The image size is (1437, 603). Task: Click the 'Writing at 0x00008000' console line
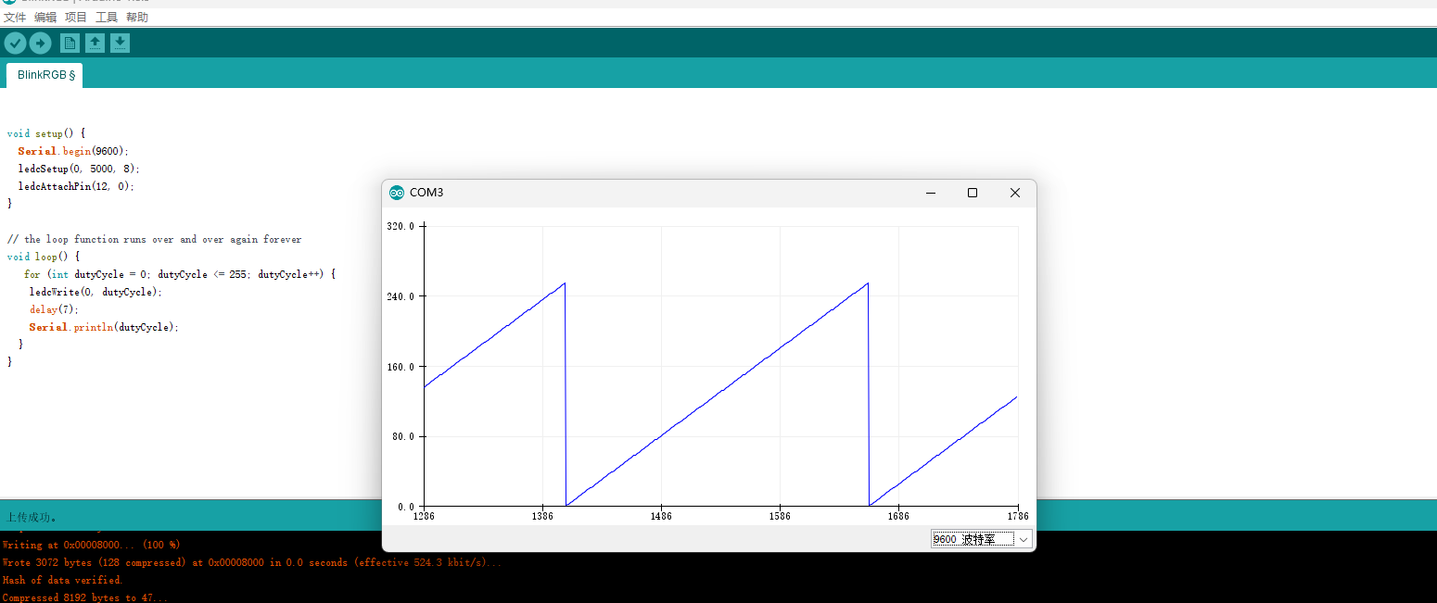pyautogui.click(x=92, y=545)
